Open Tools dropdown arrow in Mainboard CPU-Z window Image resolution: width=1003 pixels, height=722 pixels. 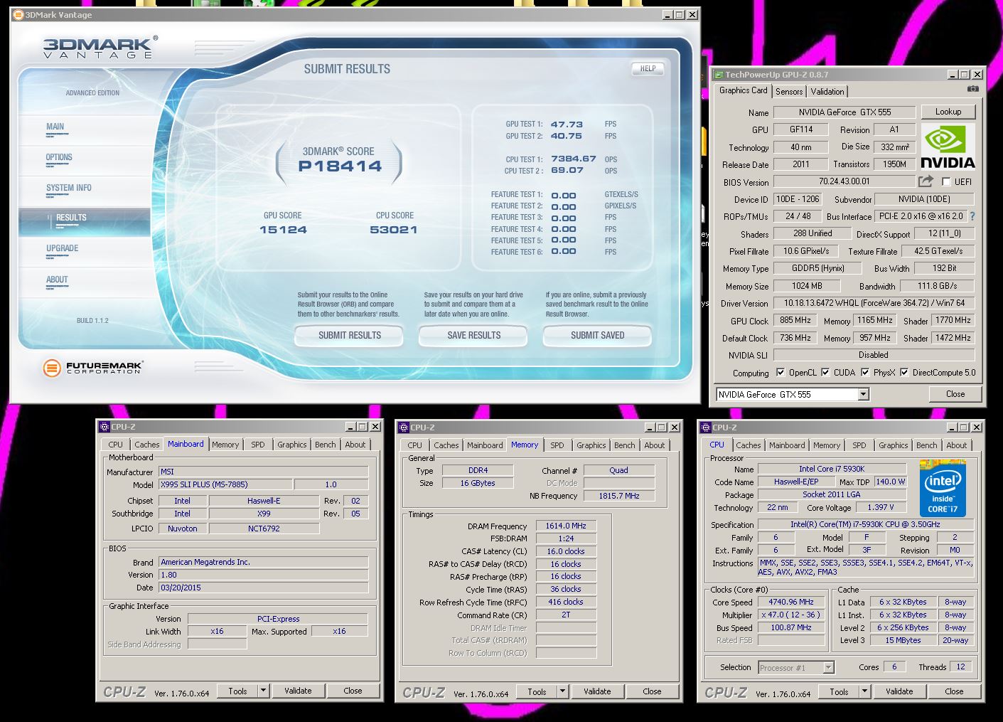[x=263, y=690]
